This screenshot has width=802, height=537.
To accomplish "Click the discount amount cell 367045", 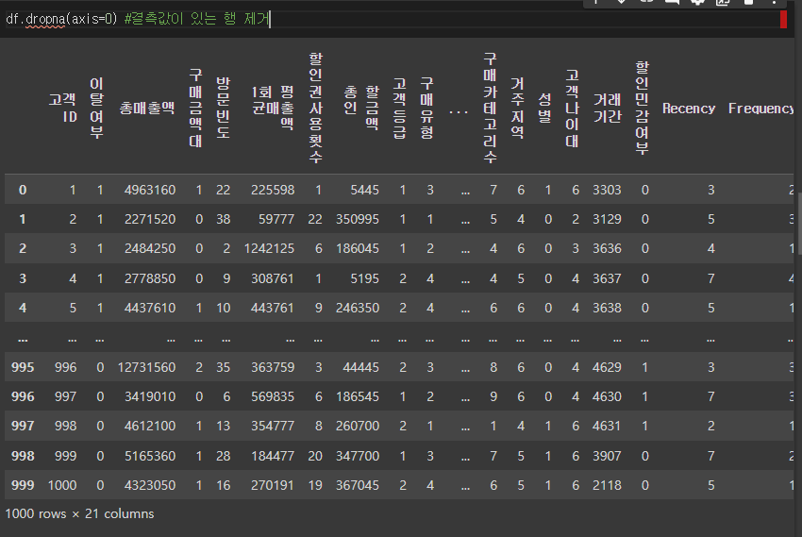I will pos(358,485).
